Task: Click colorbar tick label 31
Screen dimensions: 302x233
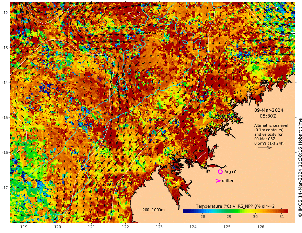Action: click(282, 217)
